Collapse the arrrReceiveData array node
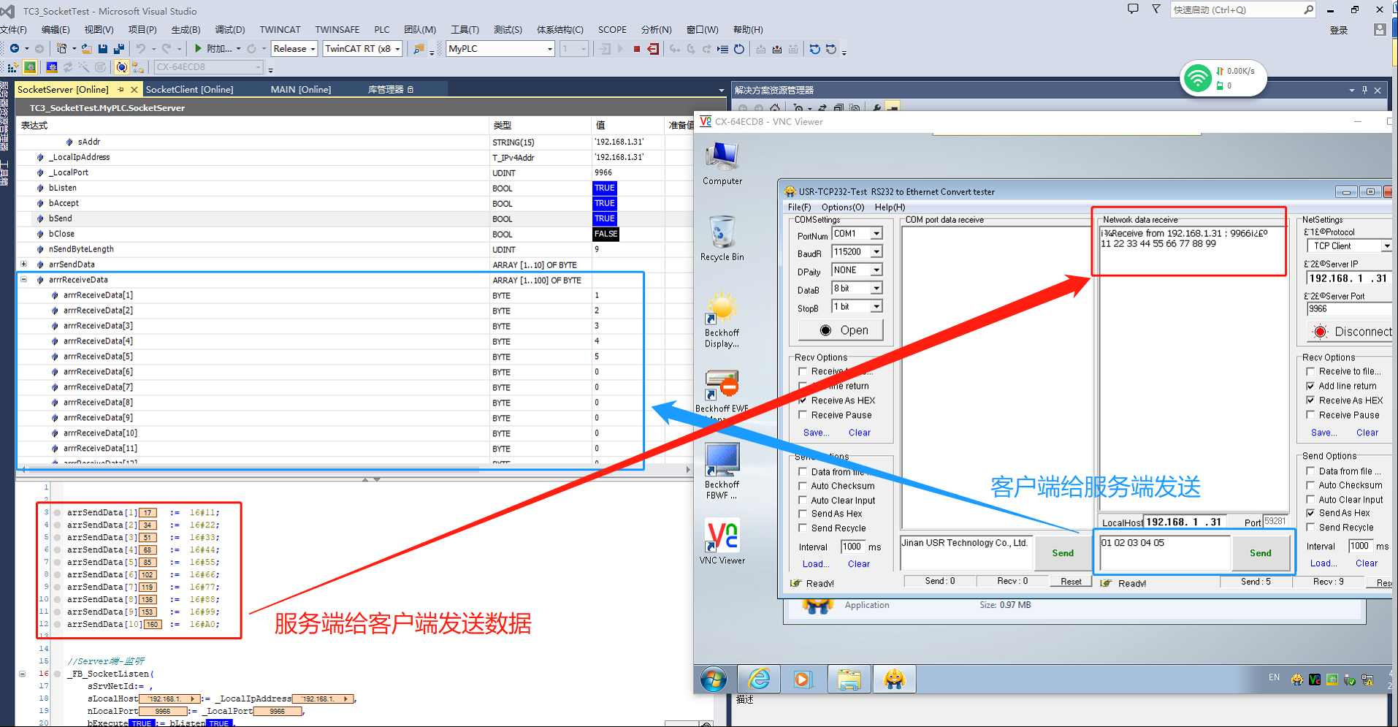 (23, 280)
